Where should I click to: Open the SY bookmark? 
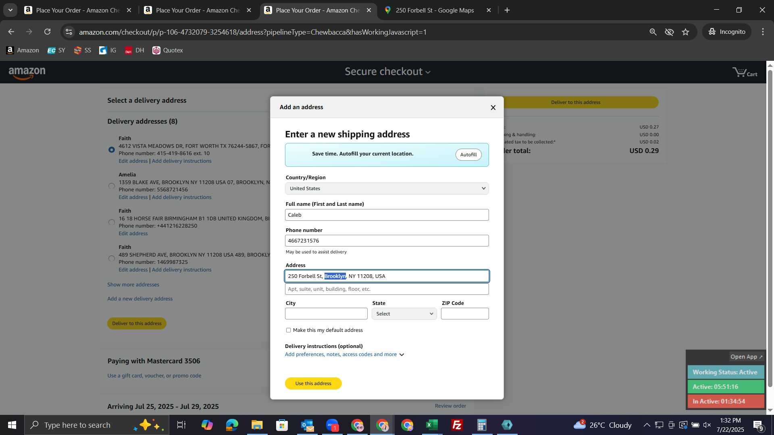tap(56, 50)
